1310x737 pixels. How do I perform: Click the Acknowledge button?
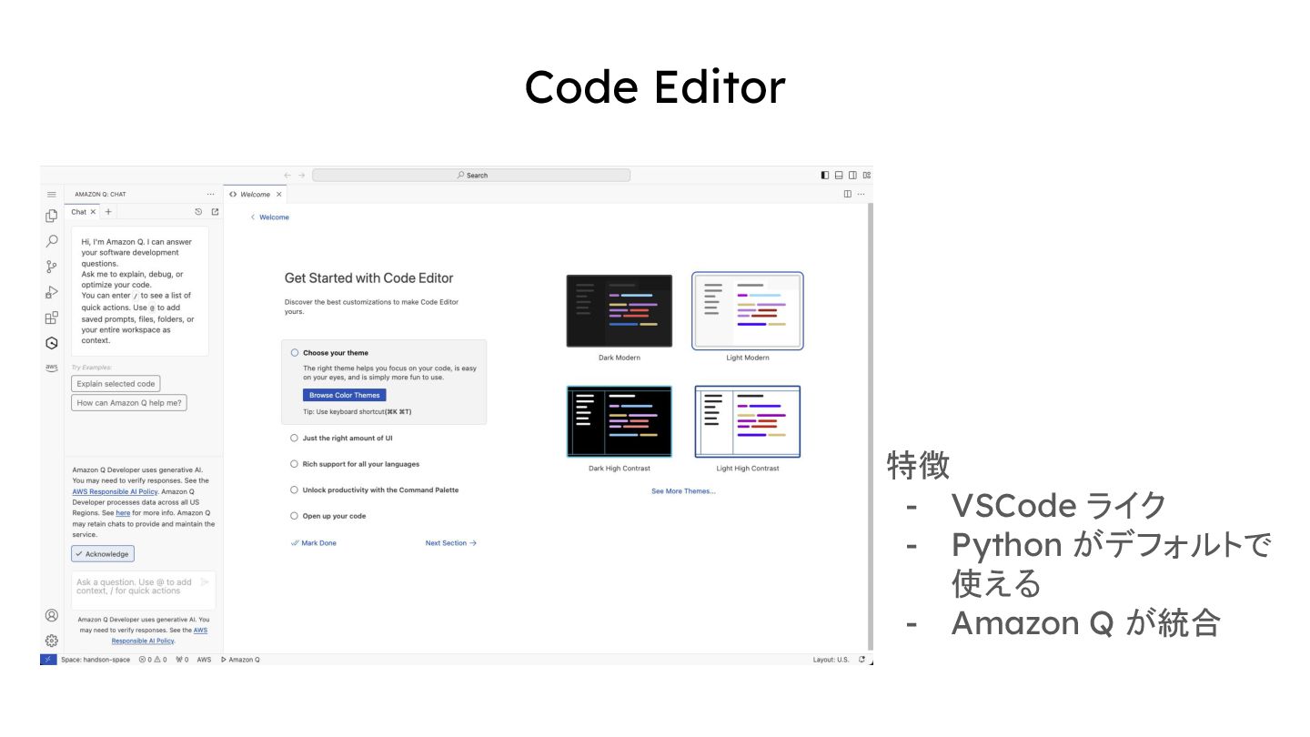click(103, 554)
